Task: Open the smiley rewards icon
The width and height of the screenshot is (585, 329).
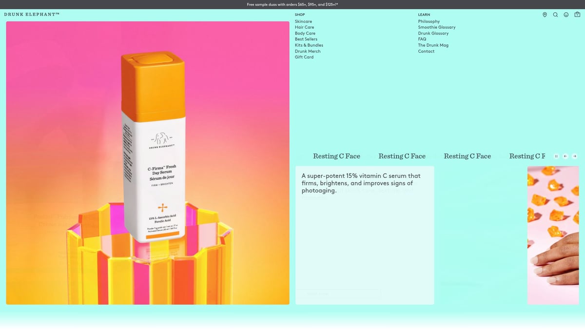Action: pyautogui.click(x=565, y=15)
